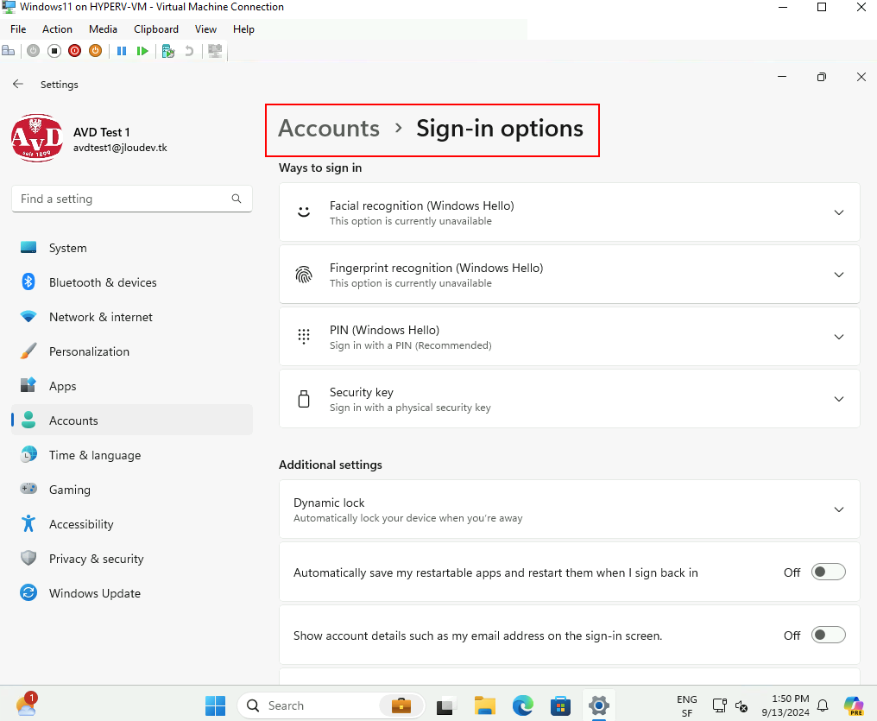Click the AvD profile picture
877x721 pixels.
click(37, 138)
